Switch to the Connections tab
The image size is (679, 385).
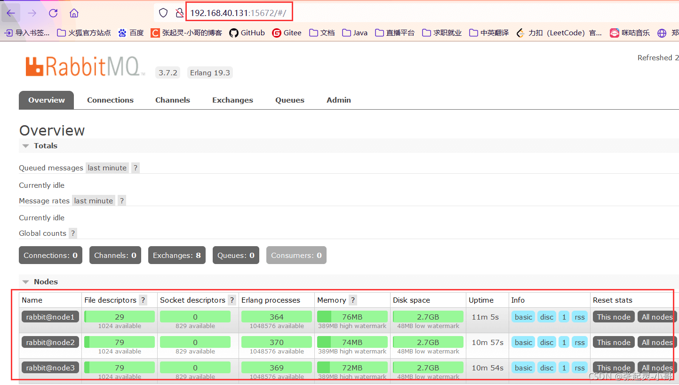point(110,100)
